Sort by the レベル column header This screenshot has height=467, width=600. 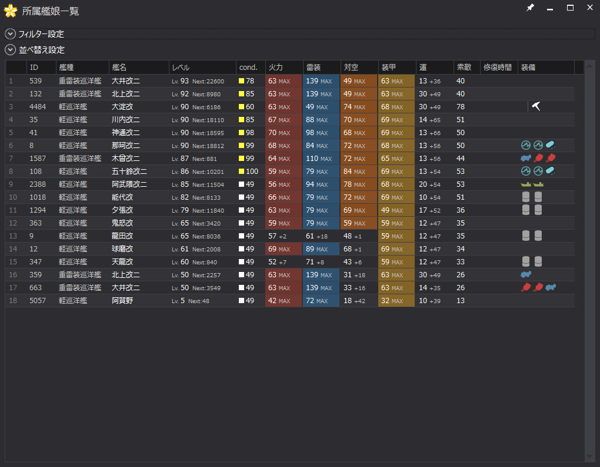coord(202,68)
